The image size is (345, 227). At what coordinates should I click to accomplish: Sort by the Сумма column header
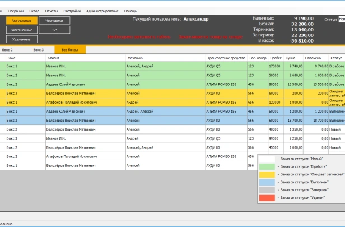pyautogui.click(x=291, y=58)
